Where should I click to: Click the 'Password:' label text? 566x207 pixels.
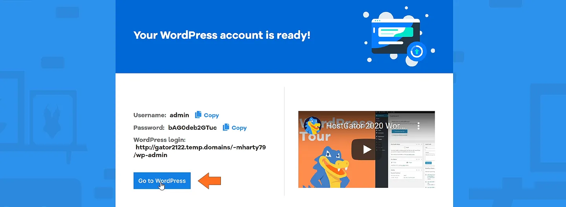(149, 128)
